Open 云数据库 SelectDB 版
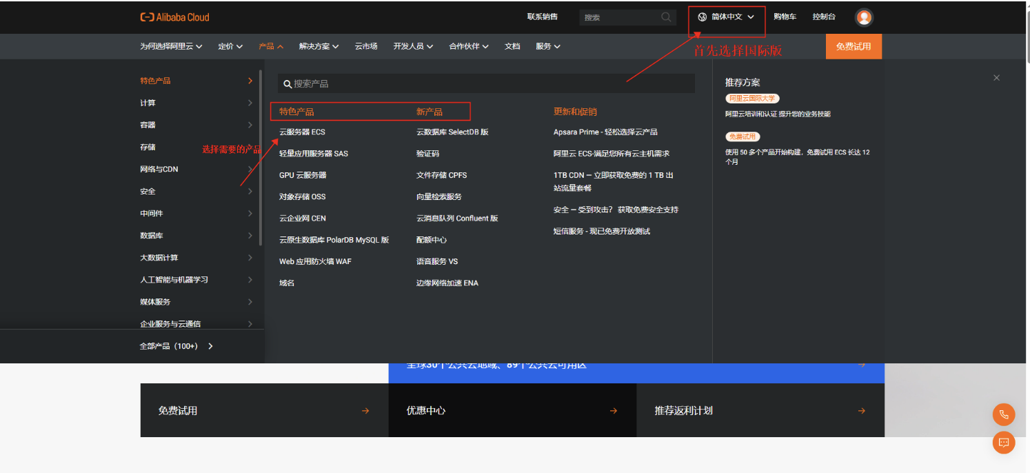The image size is (1030, 473). (452, 132)
